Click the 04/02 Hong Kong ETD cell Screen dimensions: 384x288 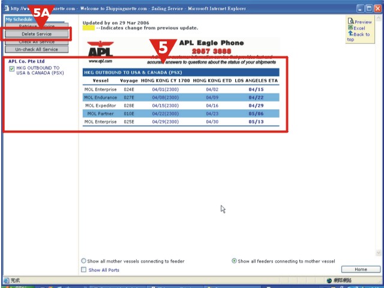212,89
